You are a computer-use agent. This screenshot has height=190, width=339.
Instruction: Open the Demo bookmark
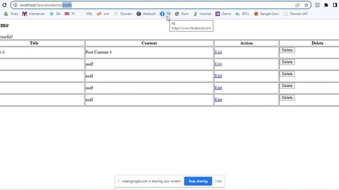pos(223,14)
